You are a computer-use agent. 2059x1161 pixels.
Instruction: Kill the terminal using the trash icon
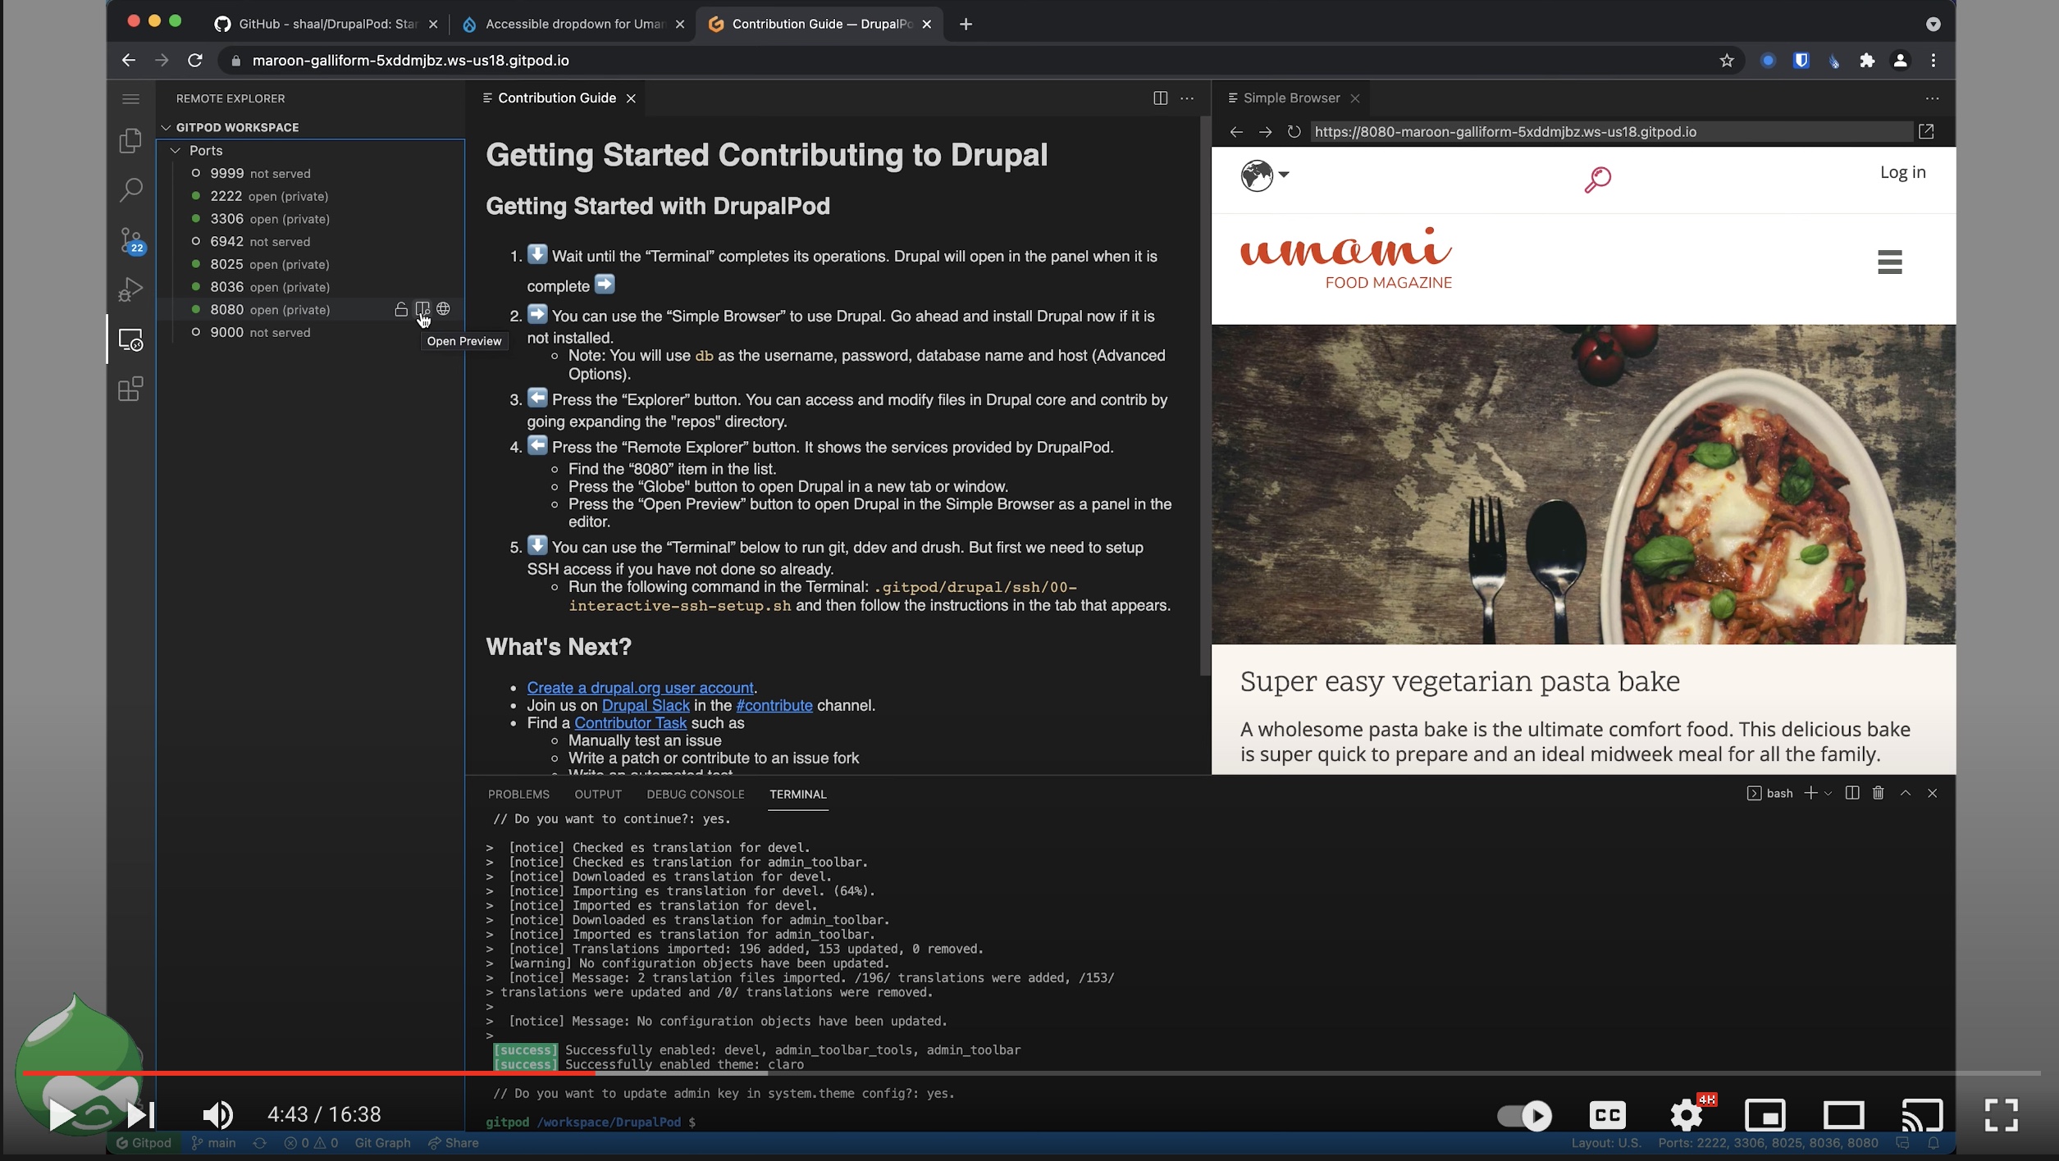1878,793
